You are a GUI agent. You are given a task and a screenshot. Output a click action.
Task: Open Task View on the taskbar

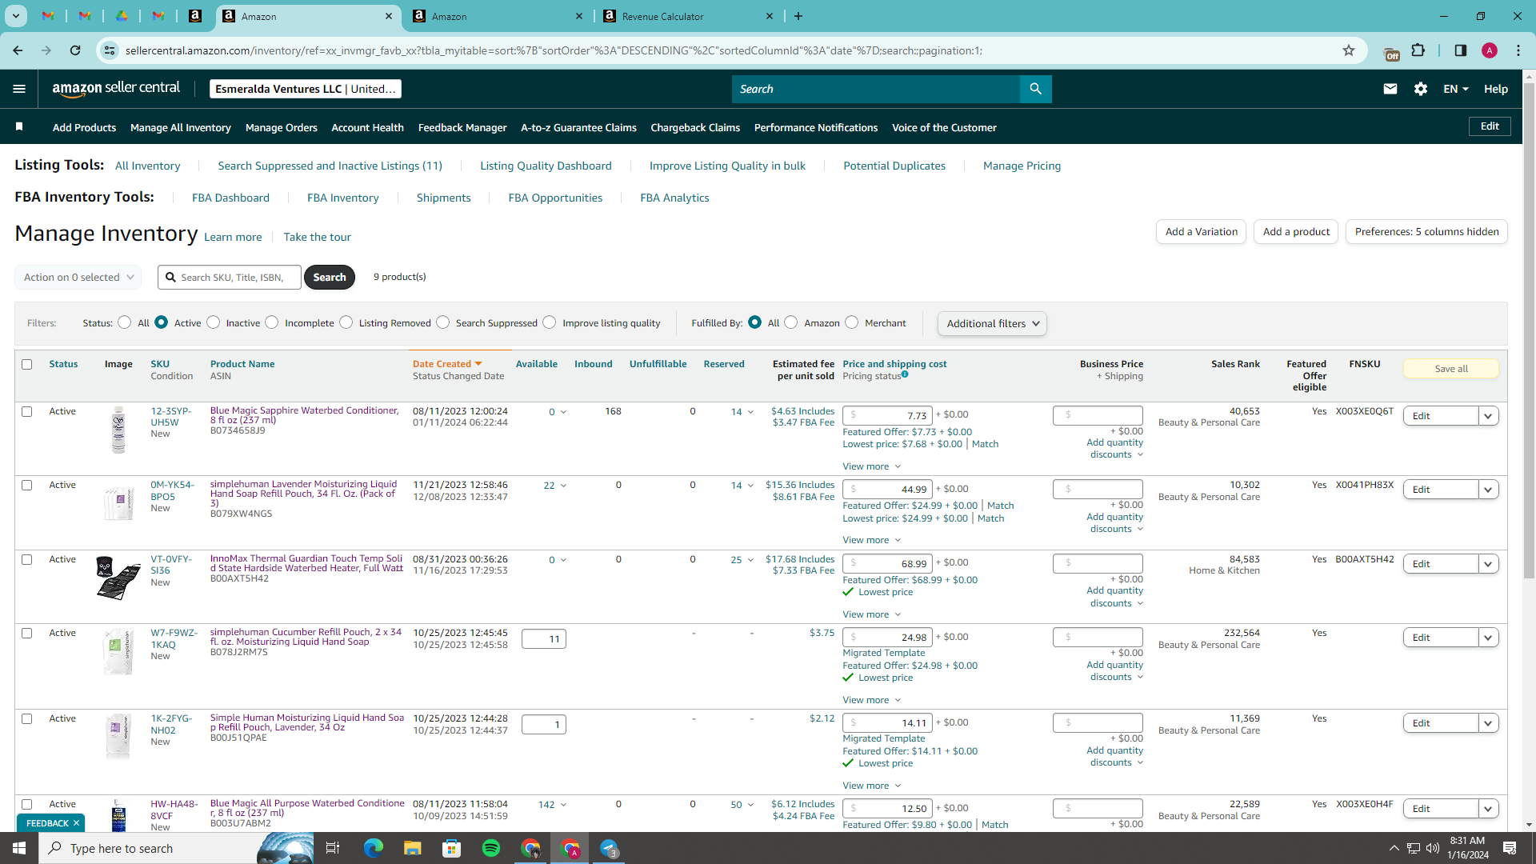click(333, 848)
